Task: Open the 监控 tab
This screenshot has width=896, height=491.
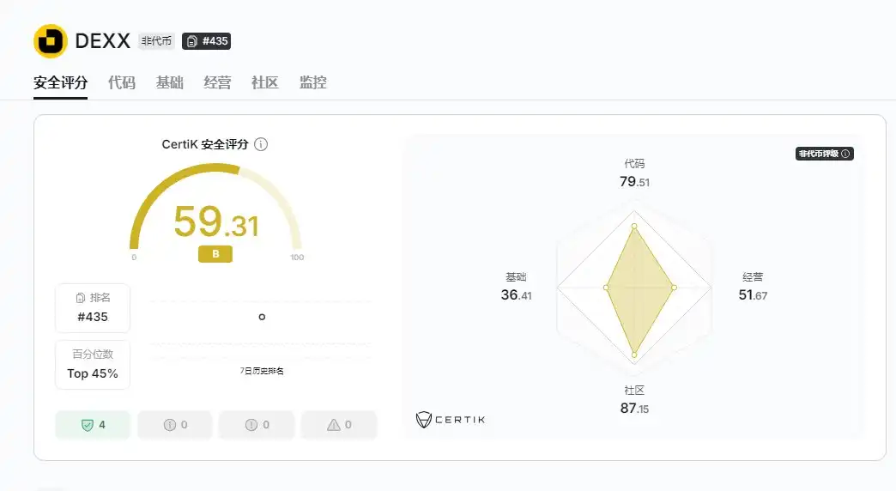Action: click(313, 83)
